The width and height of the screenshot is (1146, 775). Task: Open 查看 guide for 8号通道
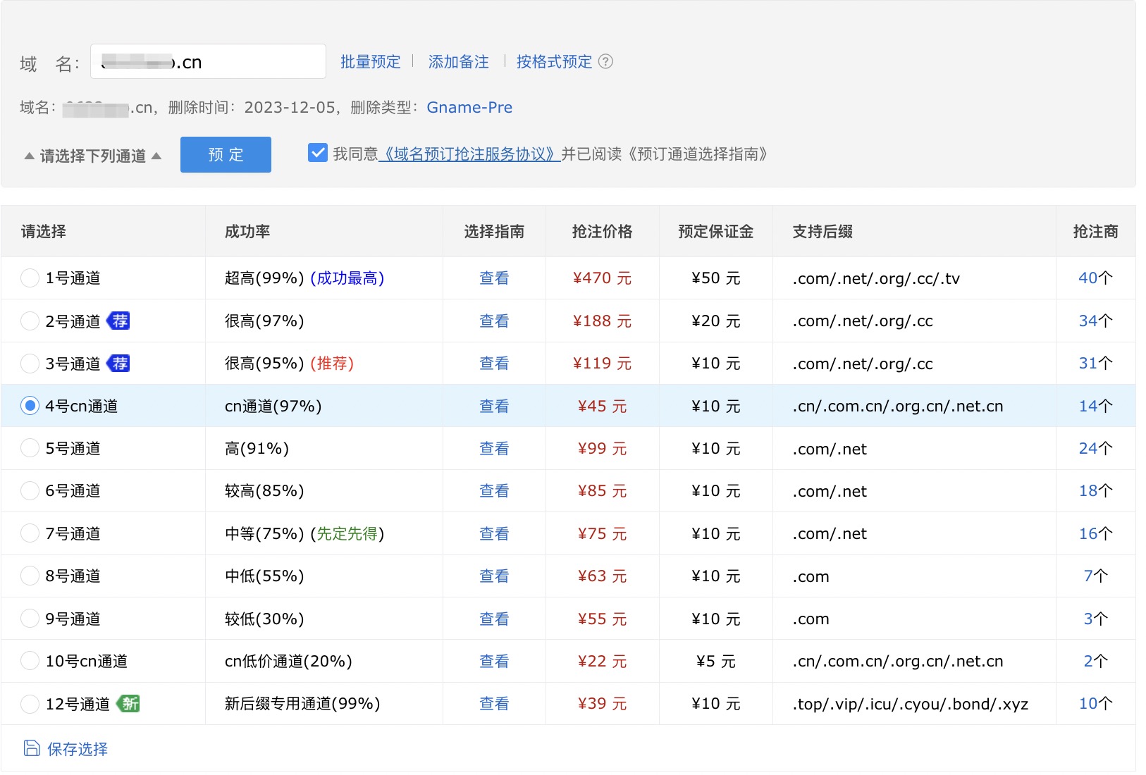494,576
